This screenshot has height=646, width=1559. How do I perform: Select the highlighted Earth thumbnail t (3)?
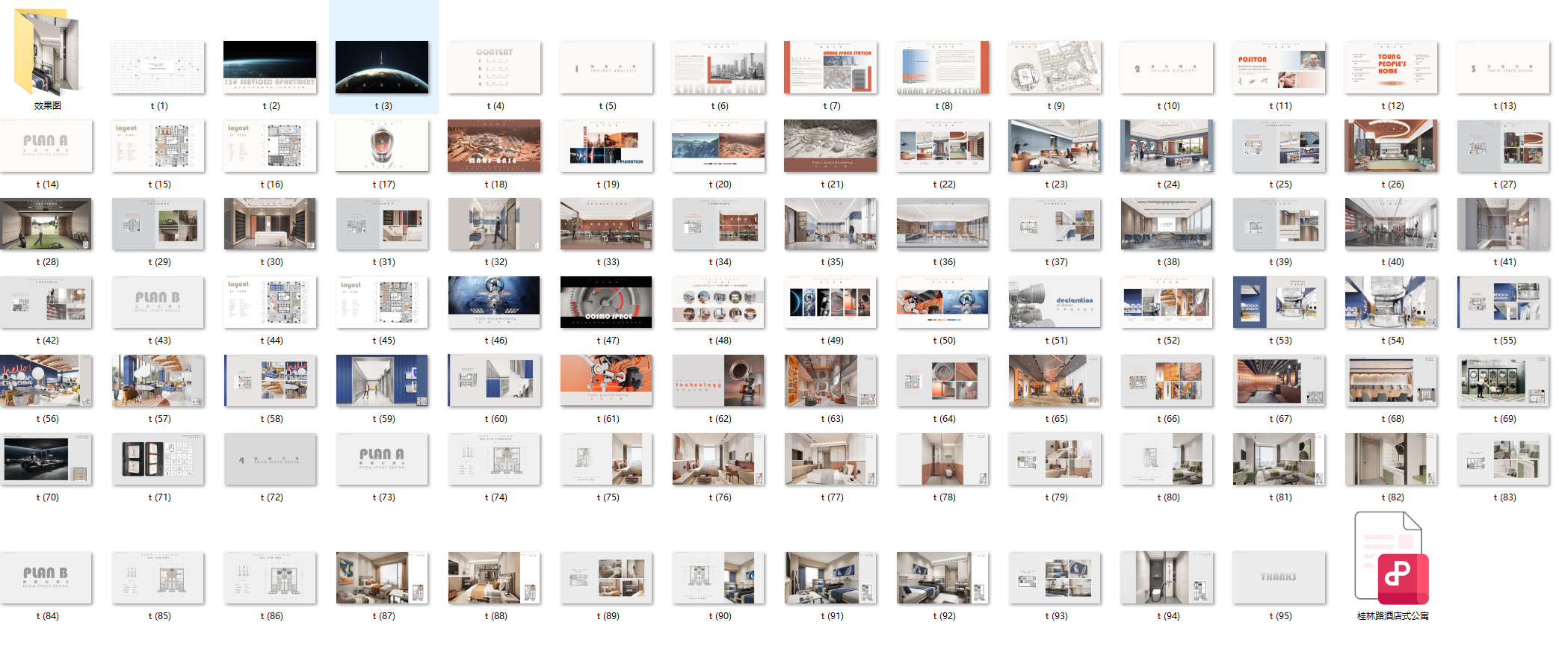pos(382,67)
